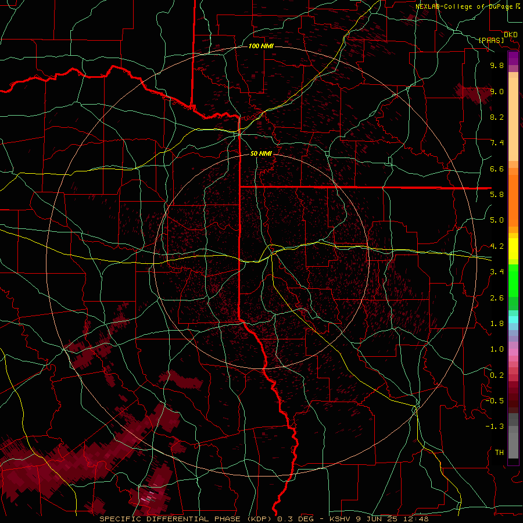Click the 9.0 scale value

(497, 91)
